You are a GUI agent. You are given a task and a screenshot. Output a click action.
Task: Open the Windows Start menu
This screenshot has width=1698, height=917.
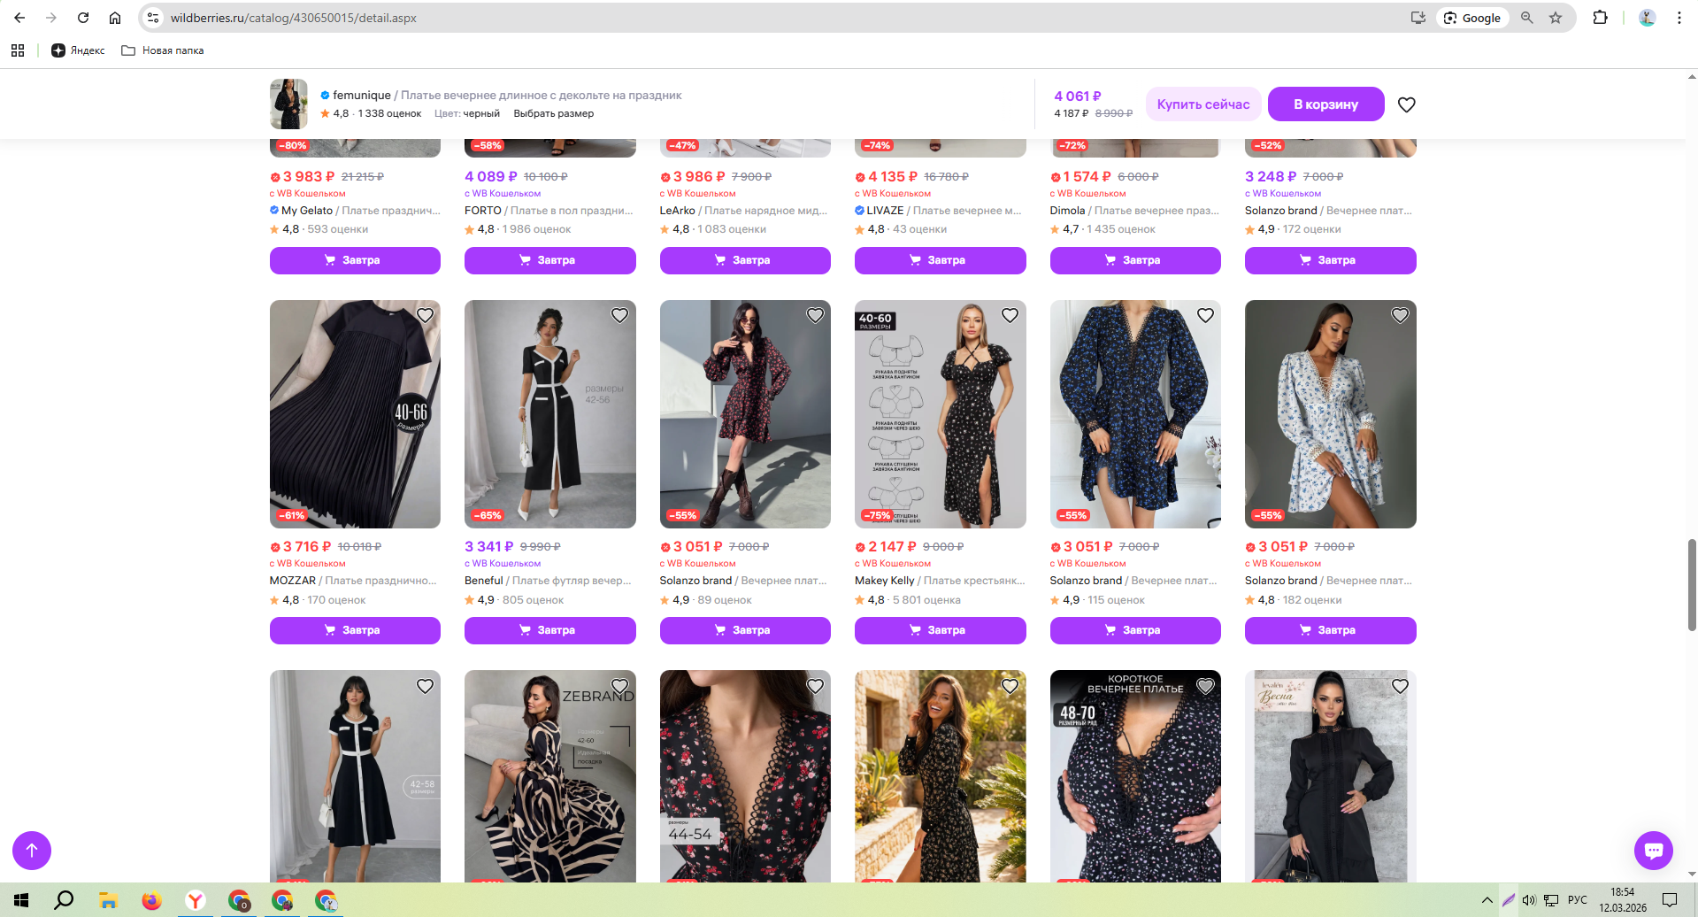[x=21, y=900]
